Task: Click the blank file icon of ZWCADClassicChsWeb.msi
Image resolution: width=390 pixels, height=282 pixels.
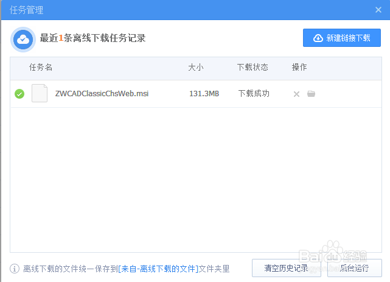Action: 40,93
